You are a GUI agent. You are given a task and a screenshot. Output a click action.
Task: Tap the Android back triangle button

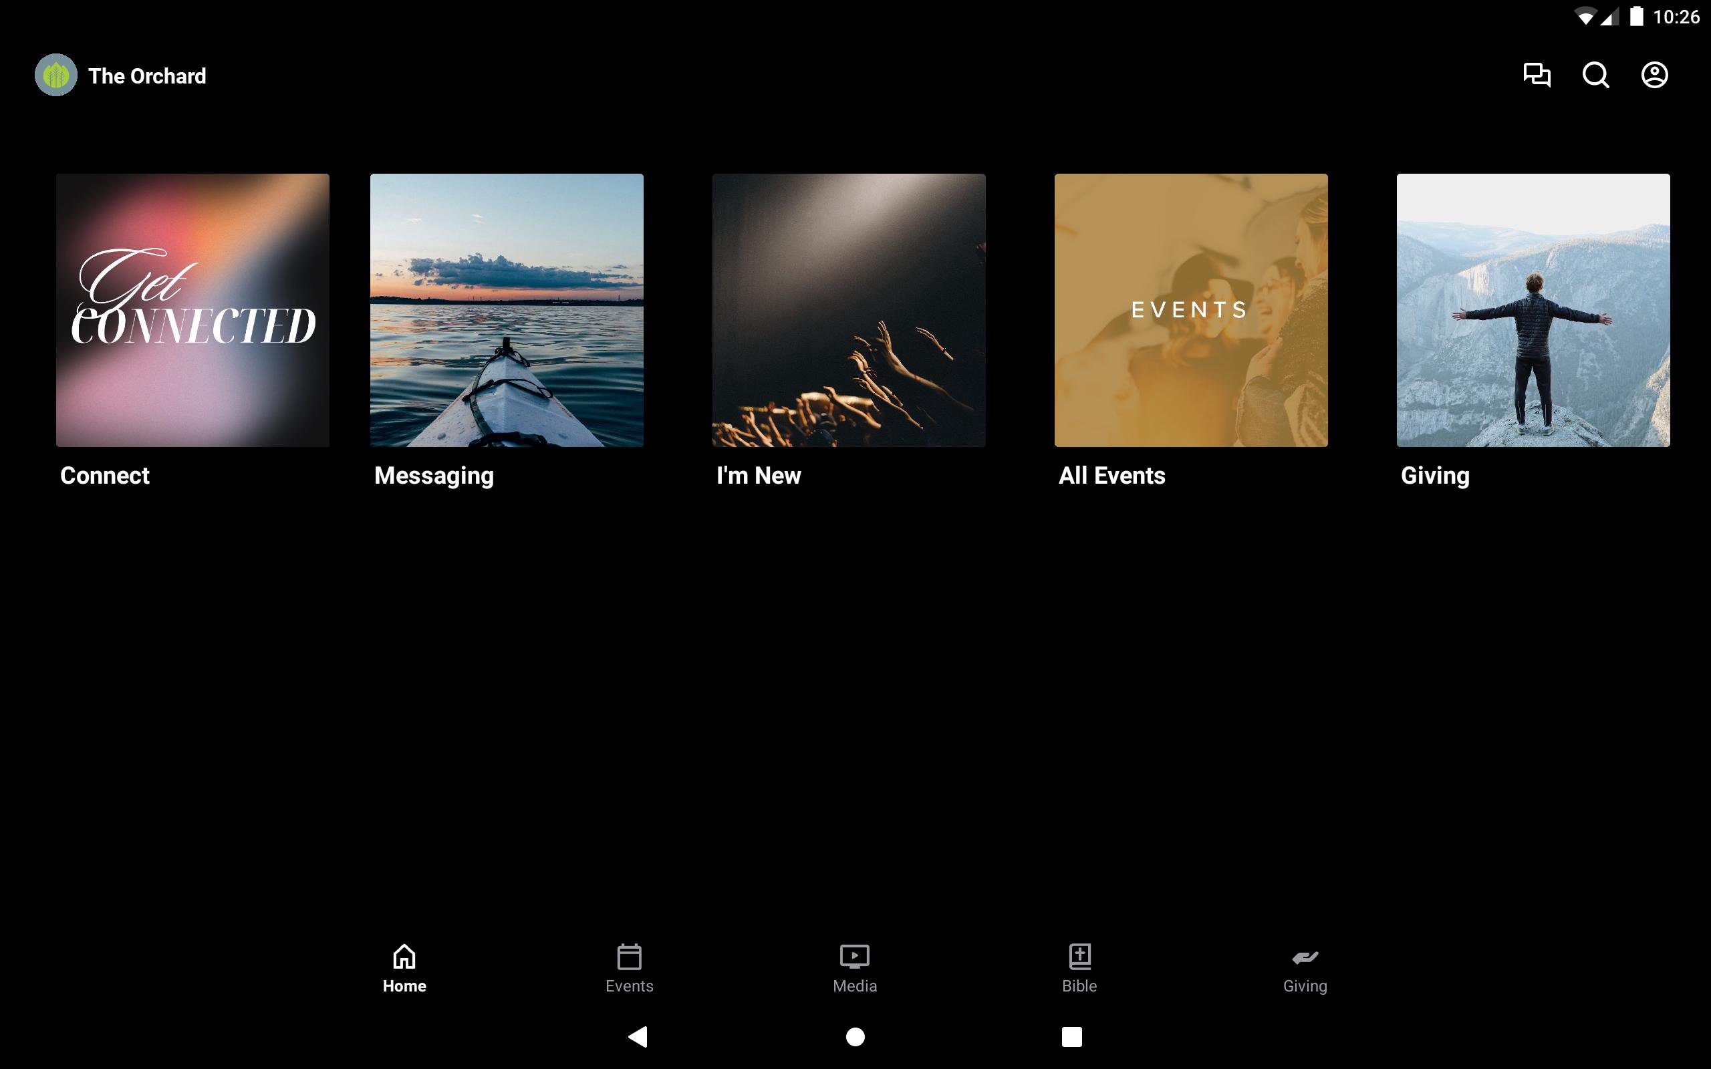[x=638, y=1036]
